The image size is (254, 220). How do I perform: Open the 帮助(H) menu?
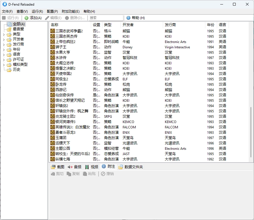(x=89, y=12)
